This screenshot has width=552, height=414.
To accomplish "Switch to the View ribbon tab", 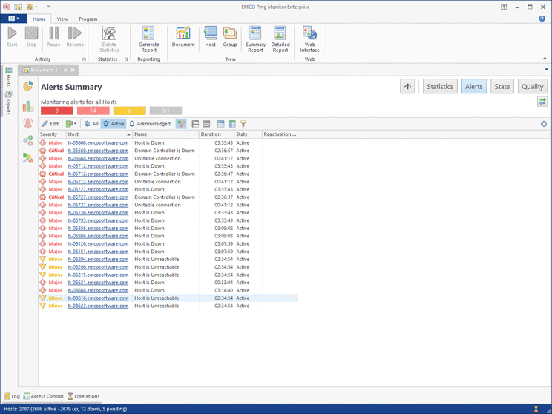I will (62, 19).
